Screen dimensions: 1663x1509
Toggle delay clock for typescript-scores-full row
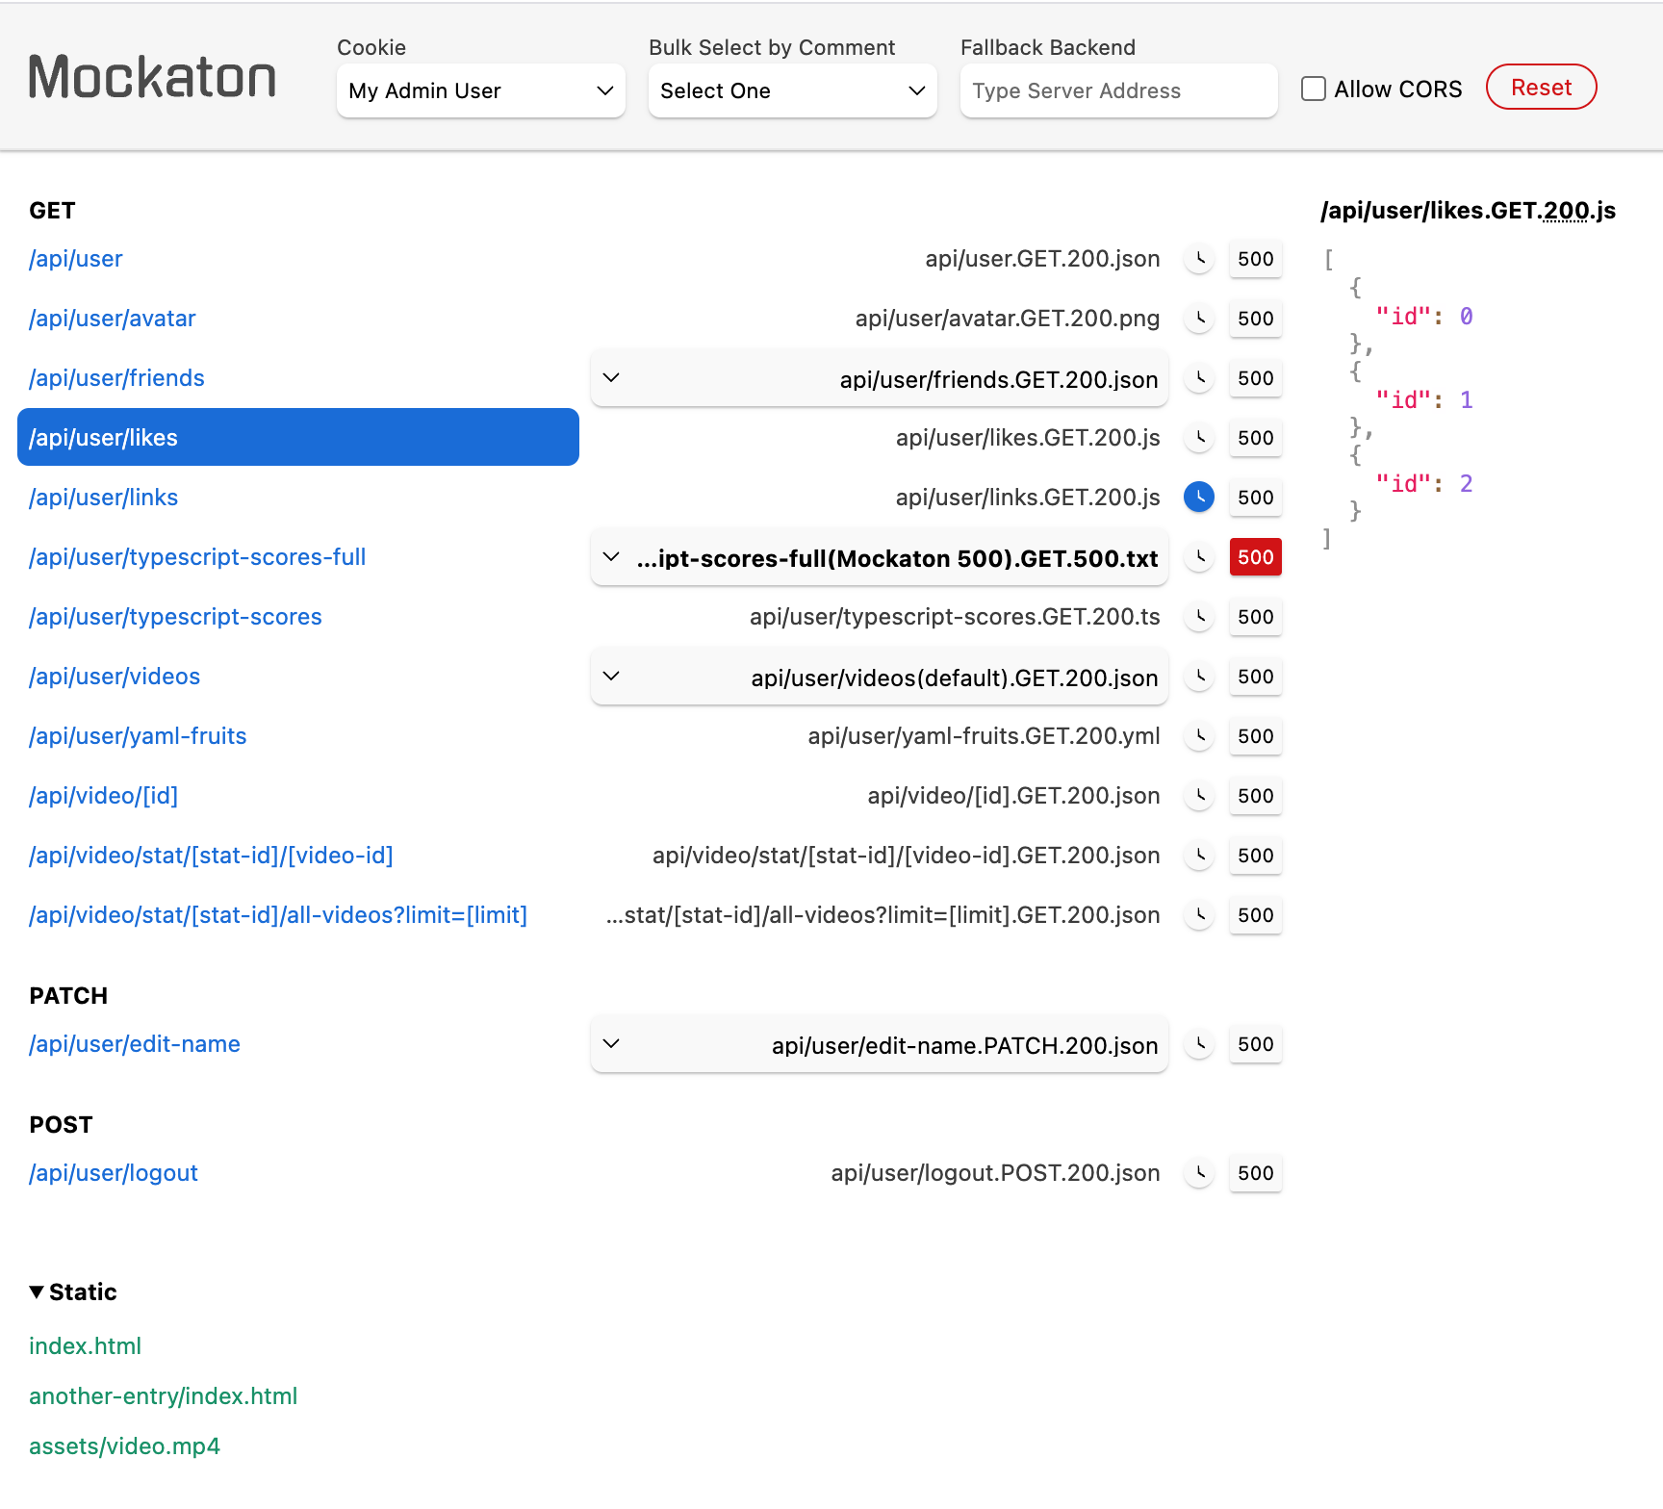tap(1199, 557)
